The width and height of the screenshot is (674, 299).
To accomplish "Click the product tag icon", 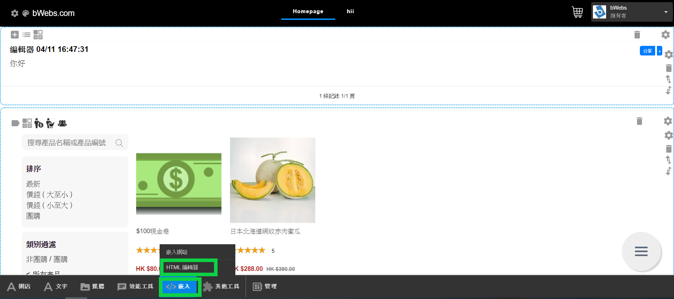I will [x=15, y=123].
